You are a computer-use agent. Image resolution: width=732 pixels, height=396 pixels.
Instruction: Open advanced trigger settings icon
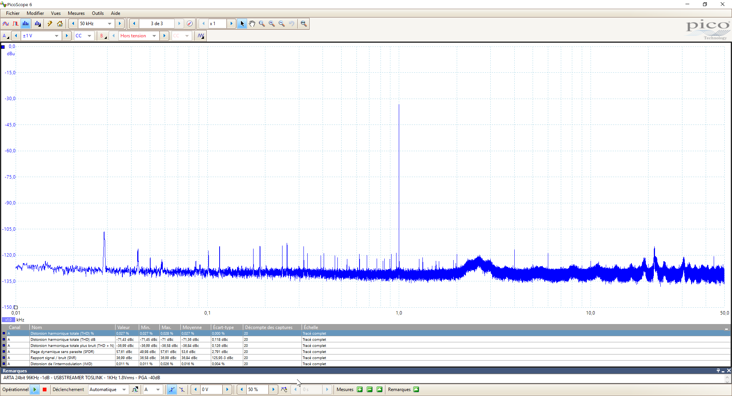(135, 390)
